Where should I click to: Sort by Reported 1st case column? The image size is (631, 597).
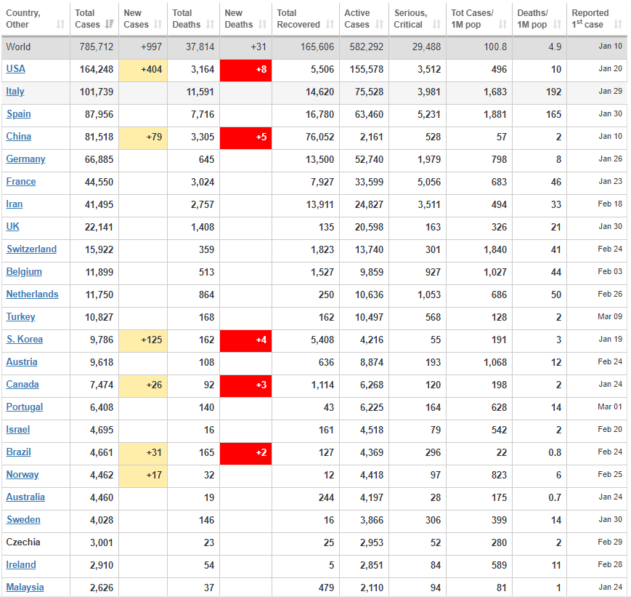(618, 25)
